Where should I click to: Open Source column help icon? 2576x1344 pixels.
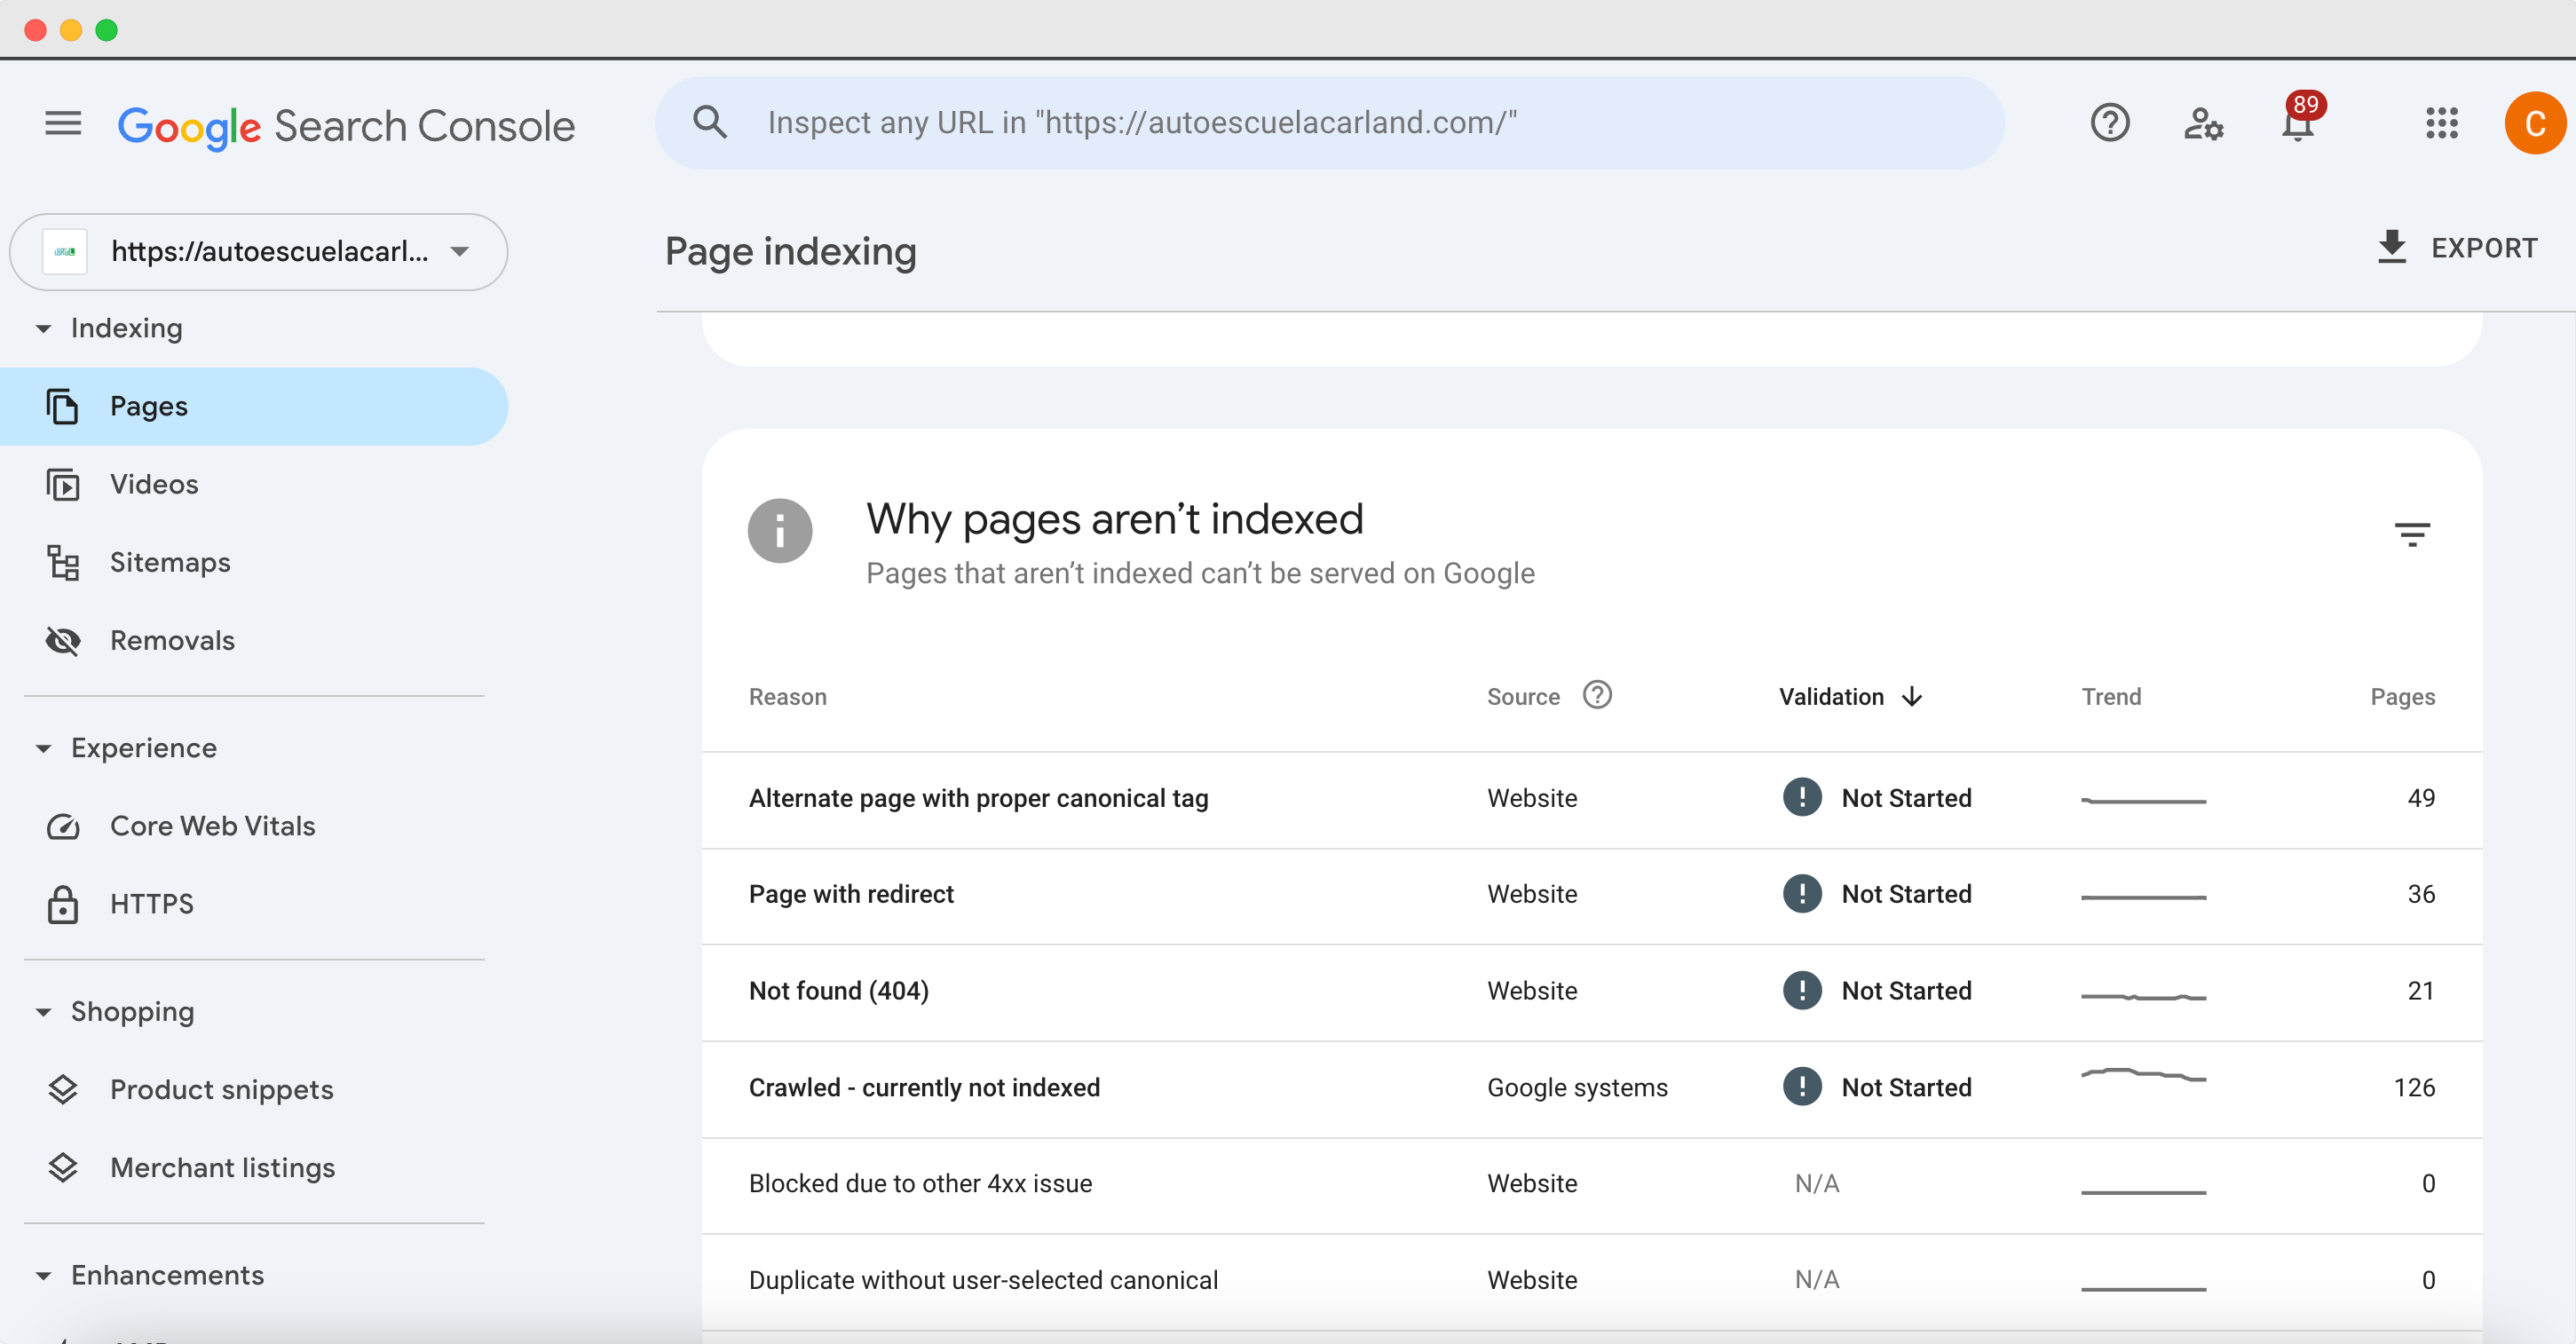pyautogui.click(x=1597, y=695)
